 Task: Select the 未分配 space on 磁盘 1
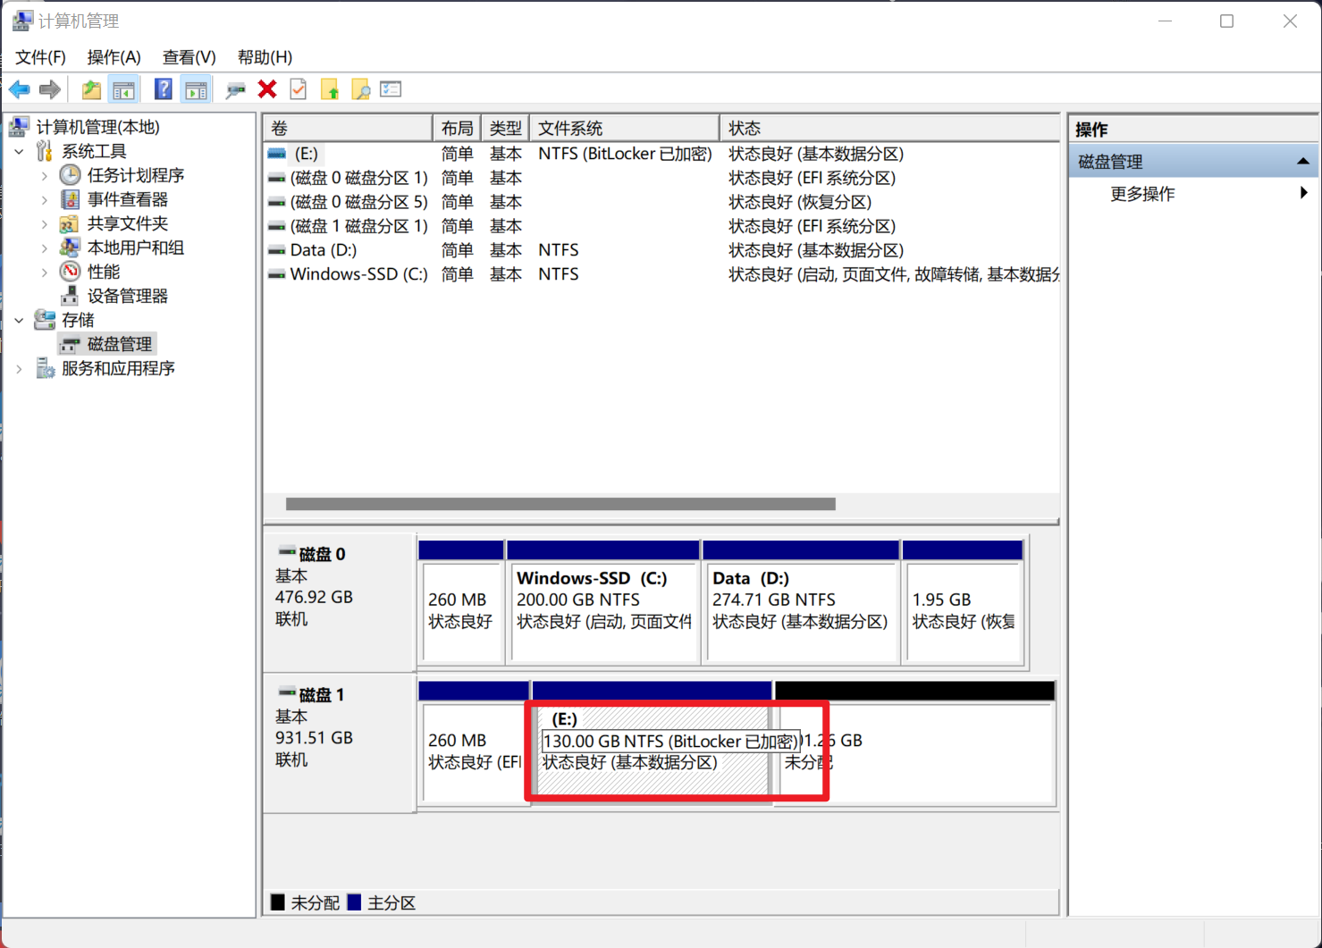tap(915, 753)
